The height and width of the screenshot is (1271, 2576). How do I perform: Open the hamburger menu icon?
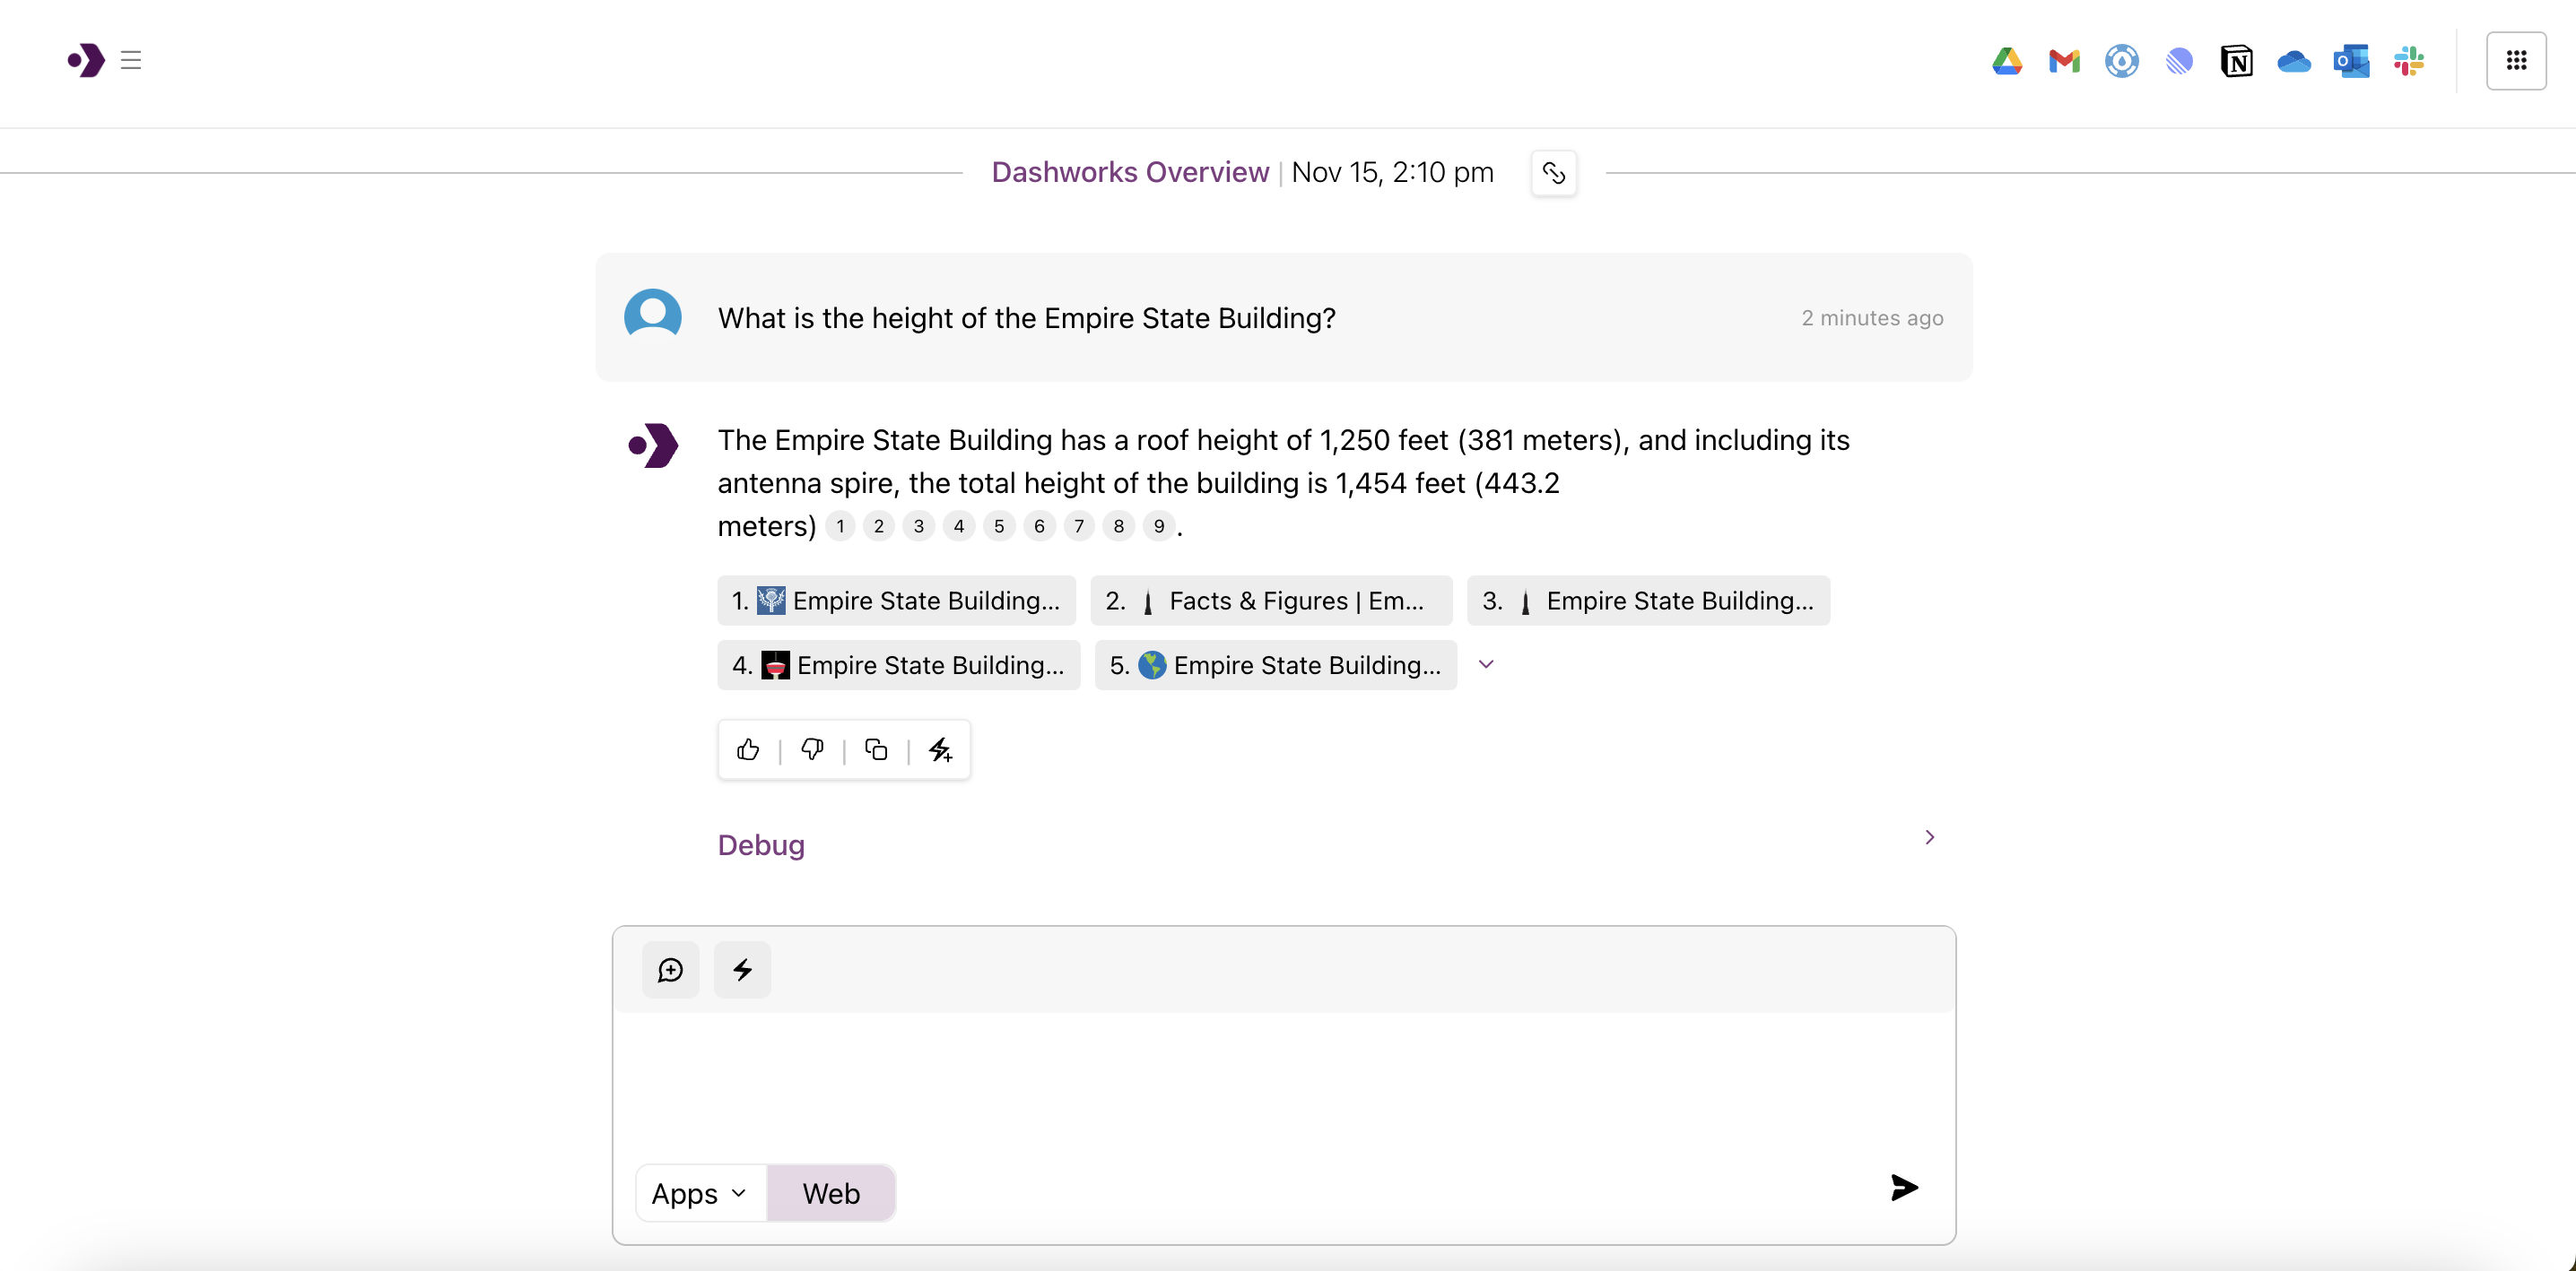[130, 61]
